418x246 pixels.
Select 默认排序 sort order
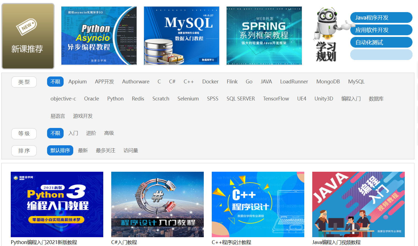tap(60, 151)
